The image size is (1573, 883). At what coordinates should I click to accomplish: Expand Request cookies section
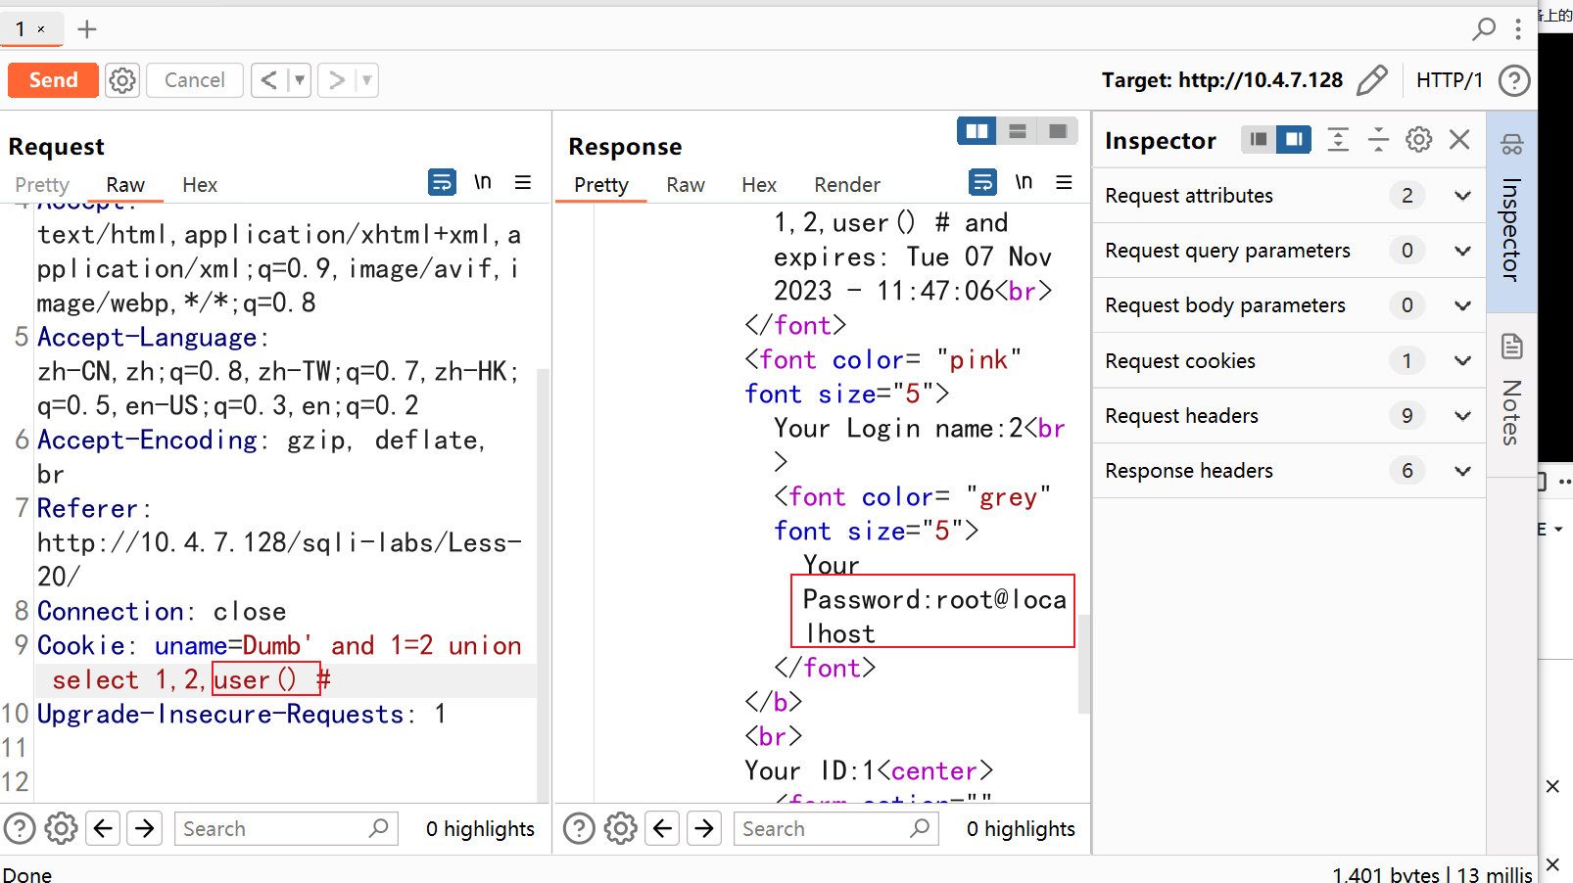click(1289, 361)
